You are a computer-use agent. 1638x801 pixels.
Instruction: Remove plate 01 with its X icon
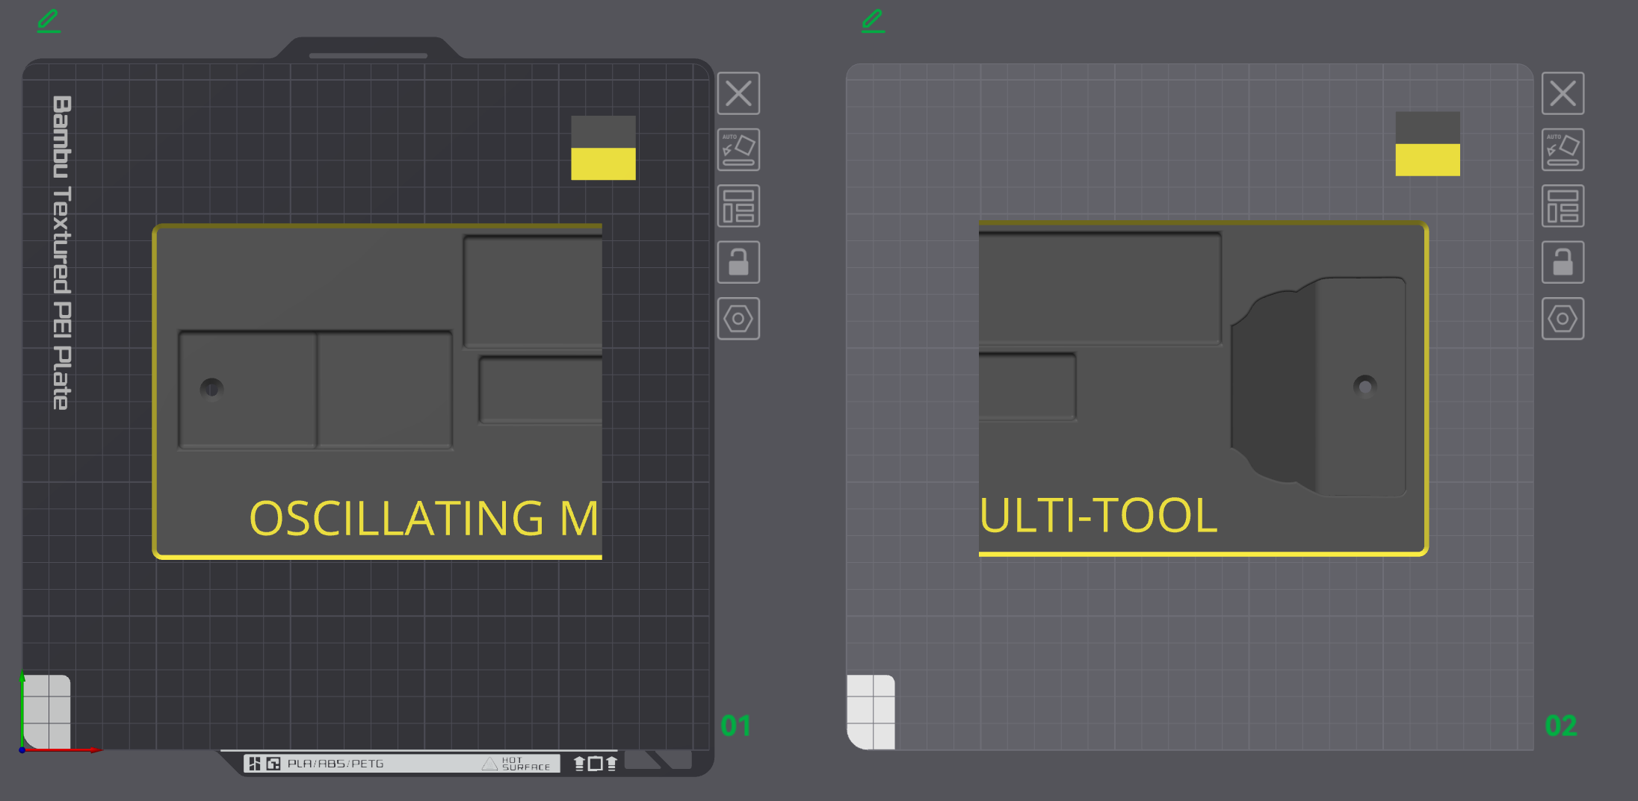tap(738, 93)
